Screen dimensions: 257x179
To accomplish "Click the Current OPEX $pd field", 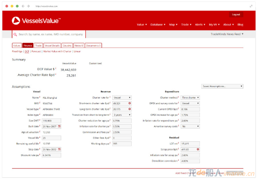I will [x=190, y=109].
